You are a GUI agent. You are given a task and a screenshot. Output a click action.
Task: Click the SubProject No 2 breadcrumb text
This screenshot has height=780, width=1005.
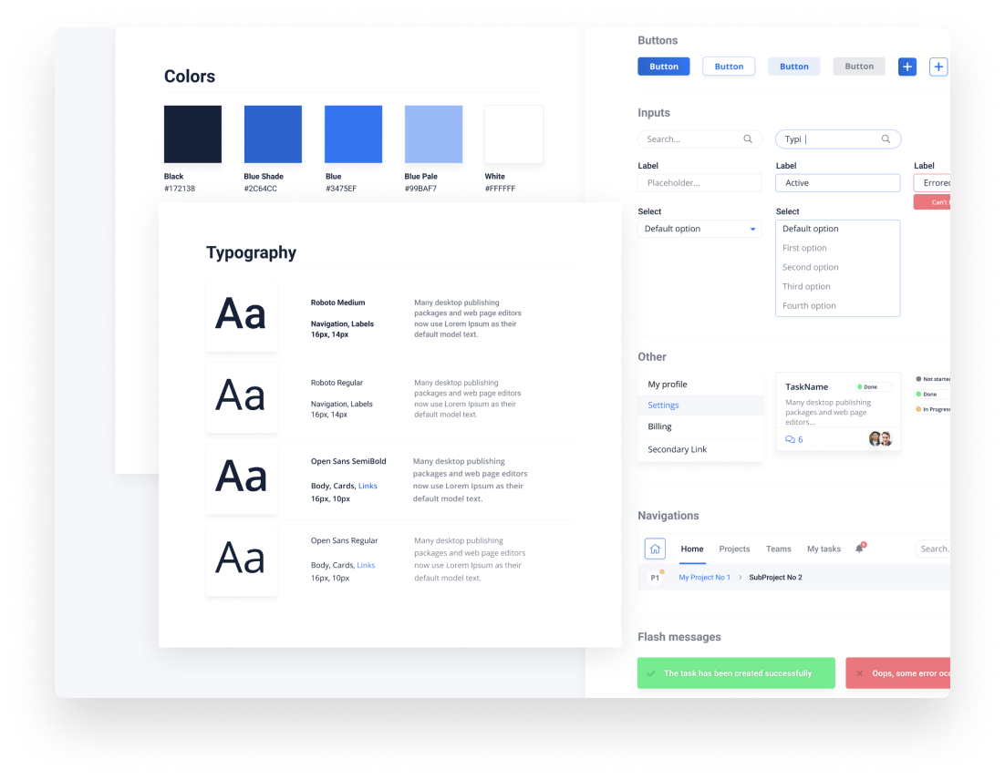click(x=775, y=578)
